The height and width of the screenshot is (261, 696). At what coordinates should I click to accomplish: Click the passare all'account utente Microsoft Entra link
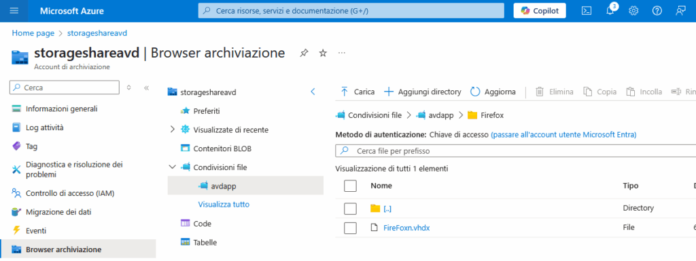[563, 134]
